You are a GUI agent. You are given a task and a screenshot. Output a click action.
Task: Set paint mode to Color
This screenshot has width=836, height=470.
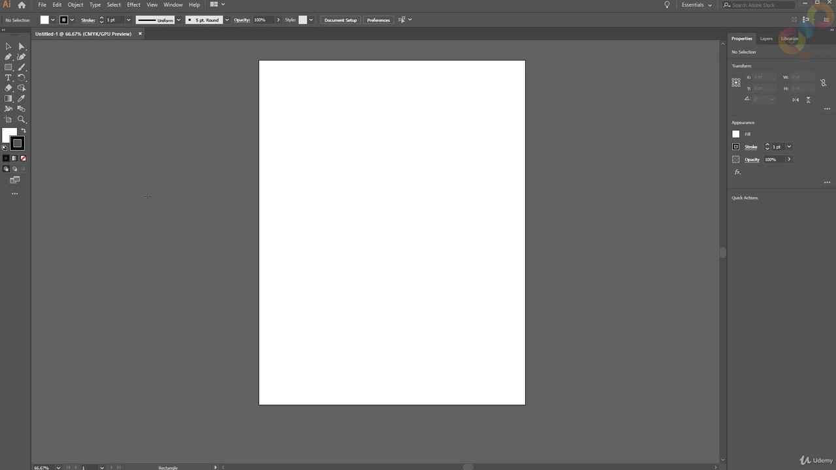tap(6, 159)
